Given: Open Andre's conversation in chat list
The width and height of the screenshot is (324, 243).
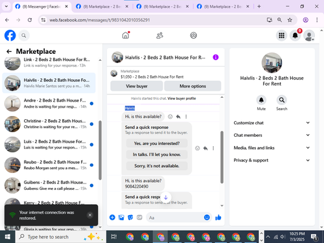Looking at the screenshot, I should pos(49,104).
